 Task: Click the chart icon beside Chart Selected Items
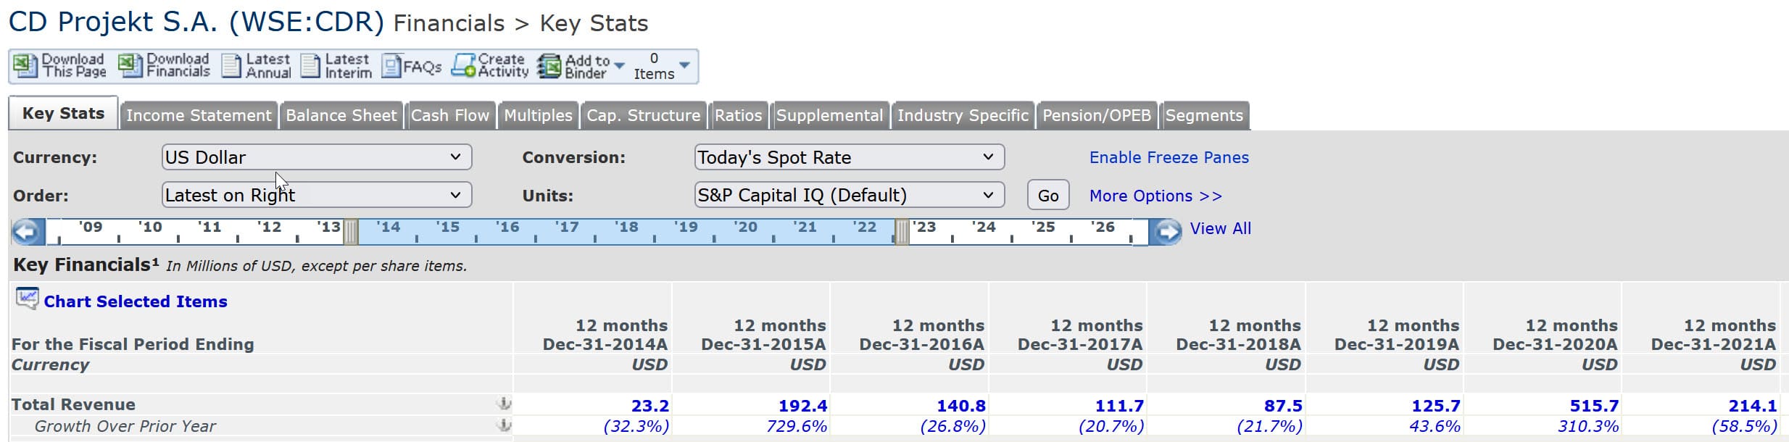pos(27,299)
